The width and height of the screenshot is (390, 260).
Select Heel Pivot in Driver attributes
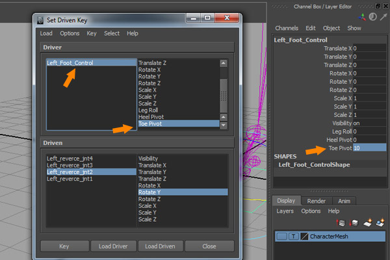(179, 117)
